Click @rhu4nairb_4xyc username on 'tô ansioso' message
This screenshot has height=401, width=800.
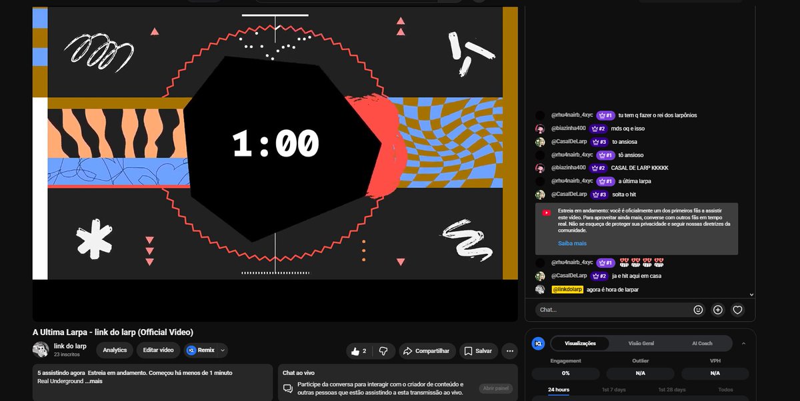point(572,155)
